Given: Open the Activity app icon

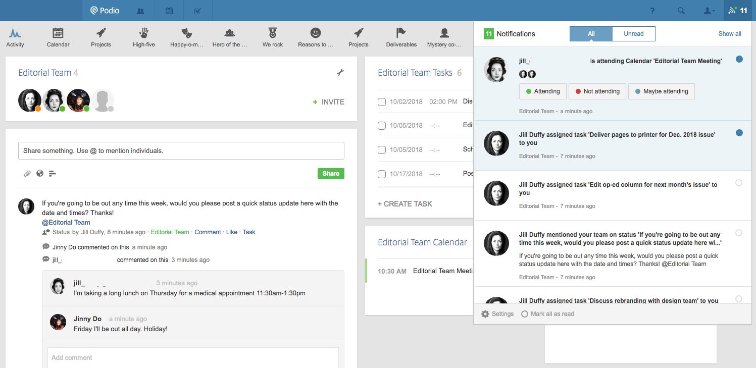Looking at the screenshot, I should pyautogui.click(x=15, y=34).
